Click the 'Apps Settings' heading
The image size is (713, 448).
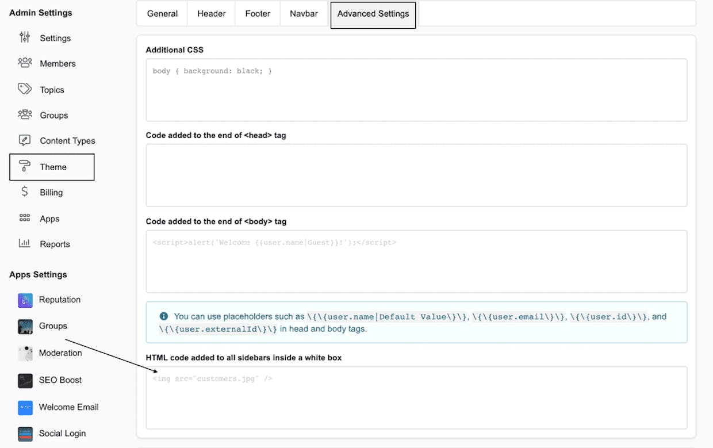38,274
